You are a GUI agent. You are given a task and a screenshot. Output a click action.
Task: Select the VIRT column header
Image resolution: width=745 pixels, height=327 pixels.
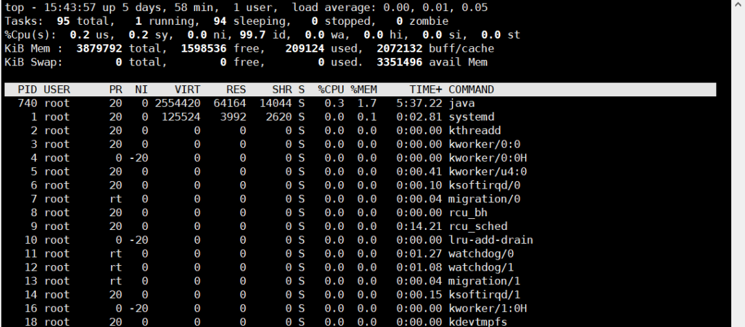pos(188,89)
